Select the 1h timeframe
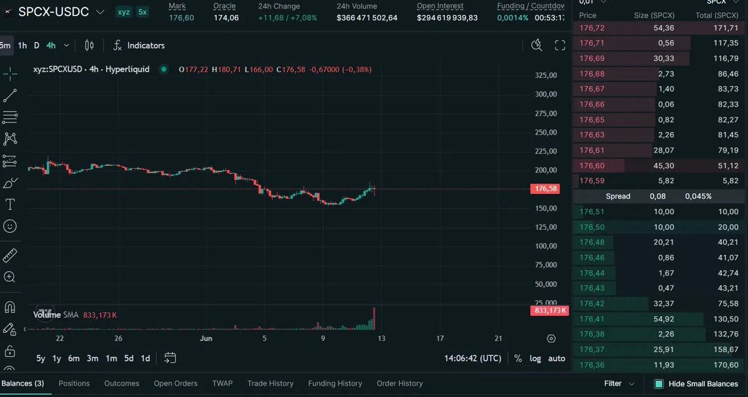This screenshot has width=748, height=397. (22, 45)
